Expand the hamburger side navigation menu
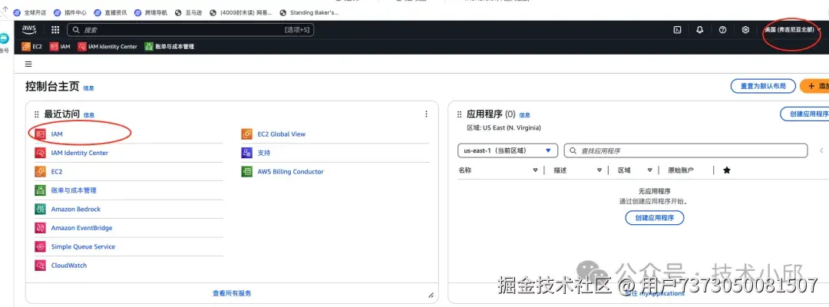829x307 pixels. (x=28, y=64)
